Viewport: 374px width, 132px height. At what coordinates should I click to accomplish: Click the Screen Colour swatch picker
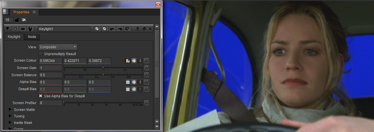pos(128,61)
